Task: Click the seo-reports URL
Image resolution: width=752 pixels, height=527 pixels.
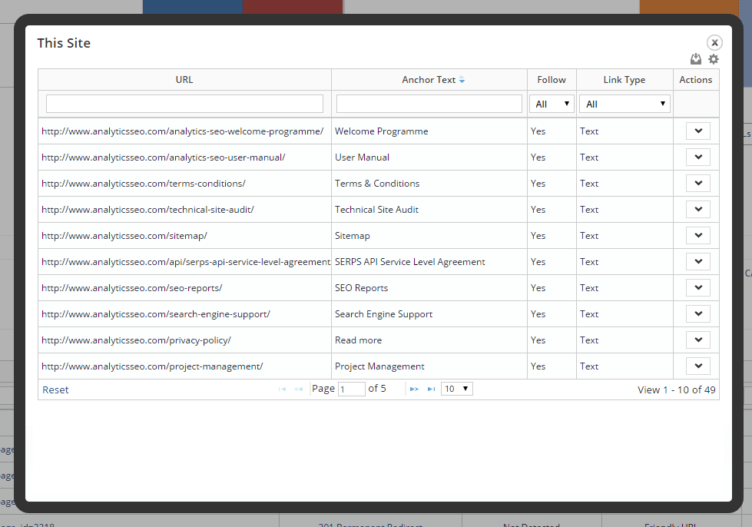Action: (x=132, y=288)
